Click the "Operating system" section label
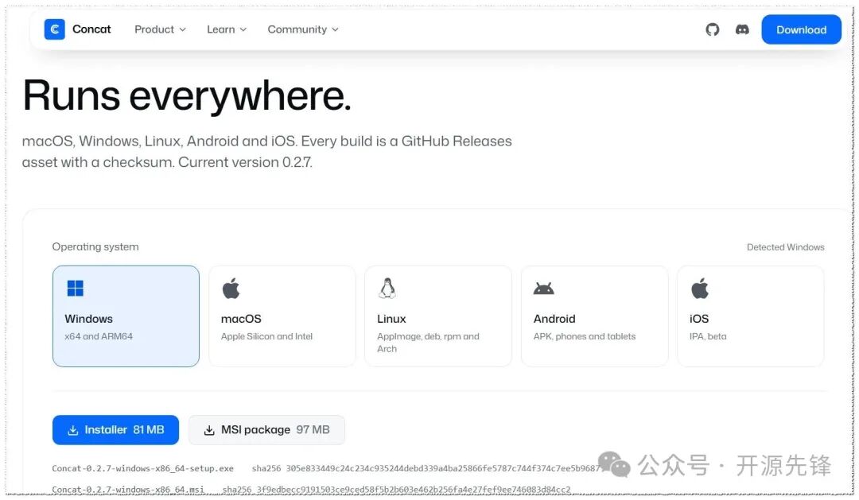Image resolution: width=859 pixels, height=500 pixels. (x=95, y=246)
